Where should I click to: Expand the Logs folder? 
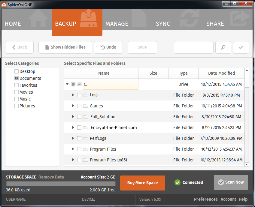pyautogui.click(x=73, y=95)
